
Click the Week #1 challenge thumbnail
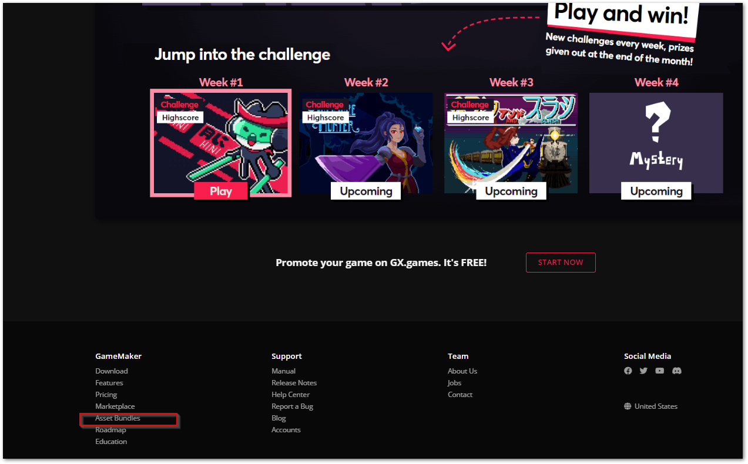(x=221, y=143)
